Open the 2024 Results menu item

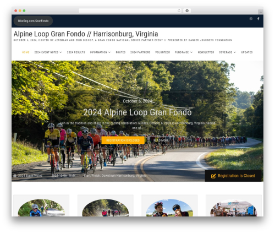pos(76,52)
